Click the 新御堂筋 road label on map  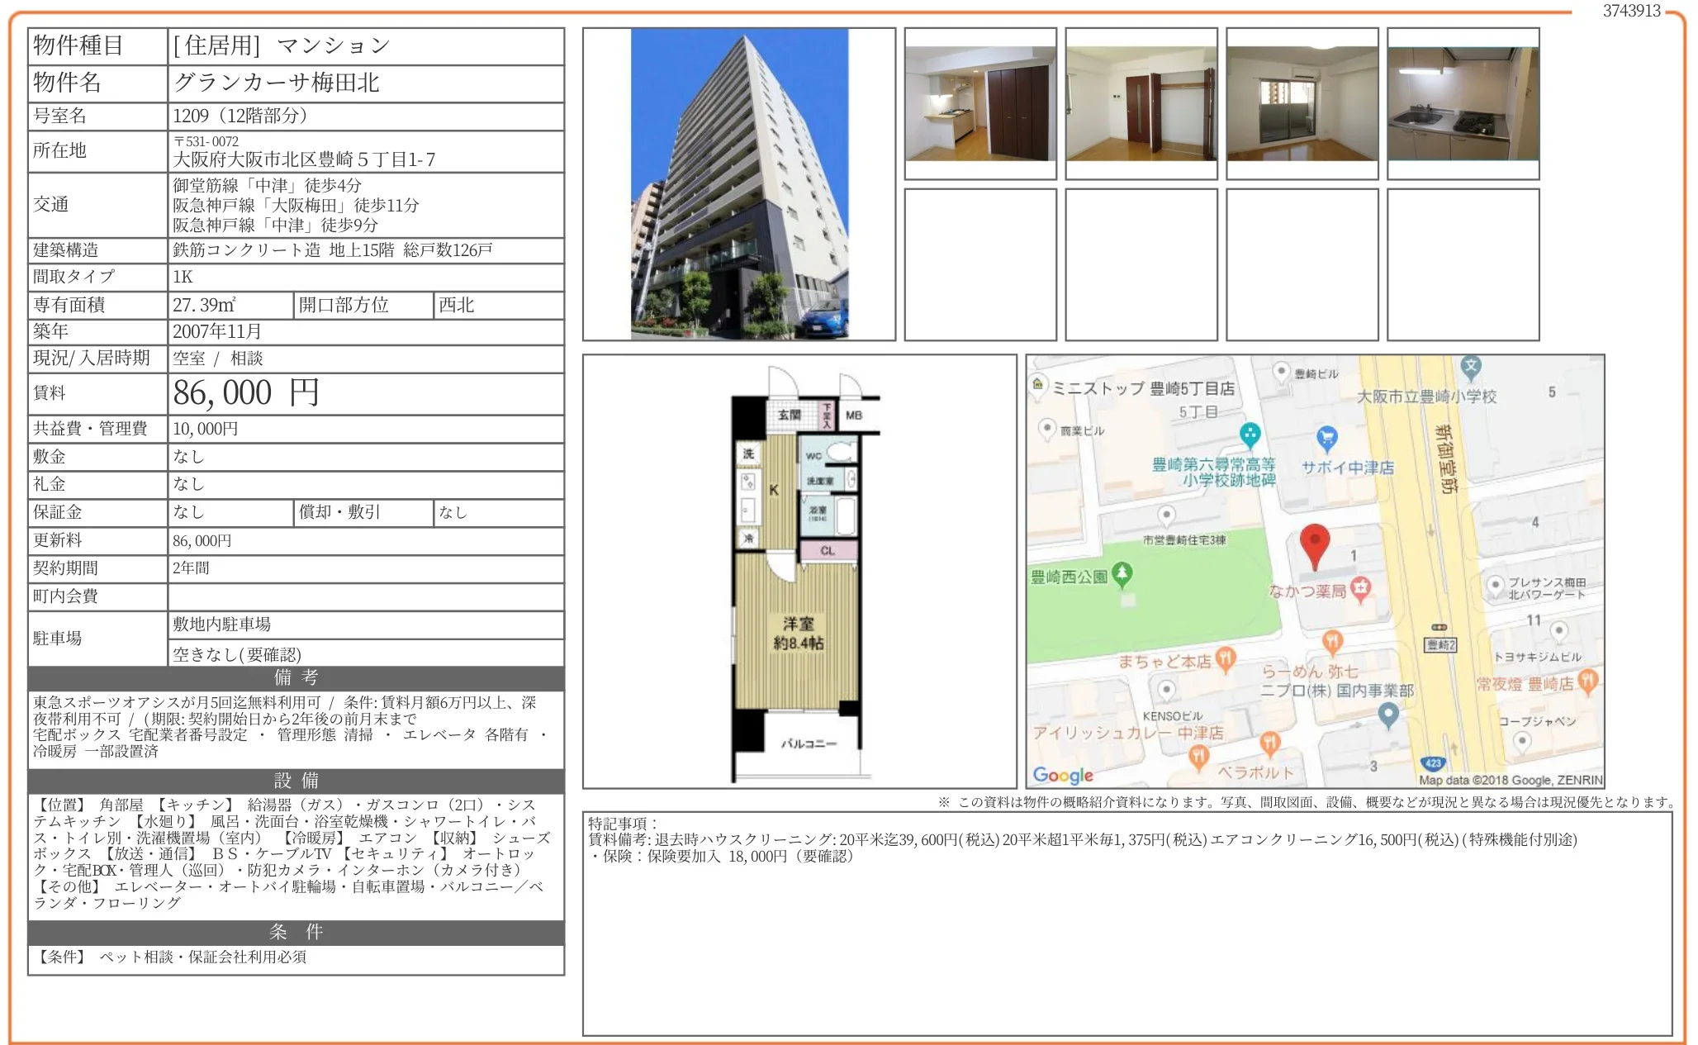(x=1445, y=459)
